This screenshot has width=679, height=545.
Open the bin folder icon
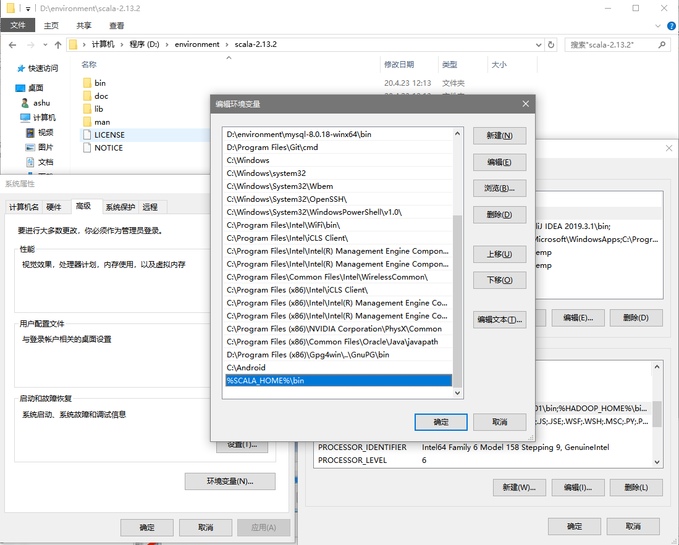pyautogui.click(x=86, y=83)
